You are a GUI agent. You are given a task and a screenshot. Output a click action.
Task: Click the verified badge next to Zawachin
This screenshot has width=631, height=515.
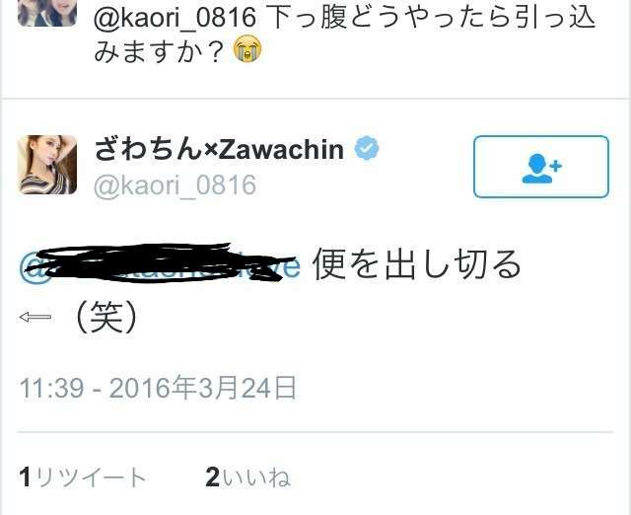pyautogui.click(x=366, y=148)
